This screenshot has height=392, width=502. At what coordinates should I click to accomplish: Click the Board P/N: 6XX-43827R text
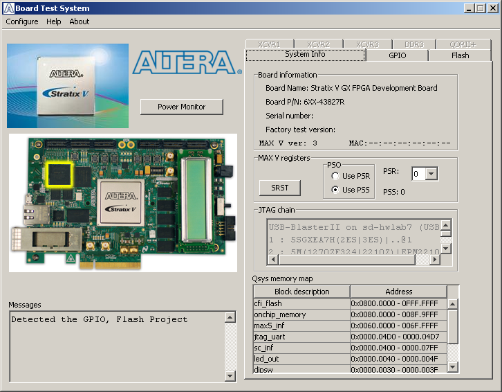(x=305, y=102)
